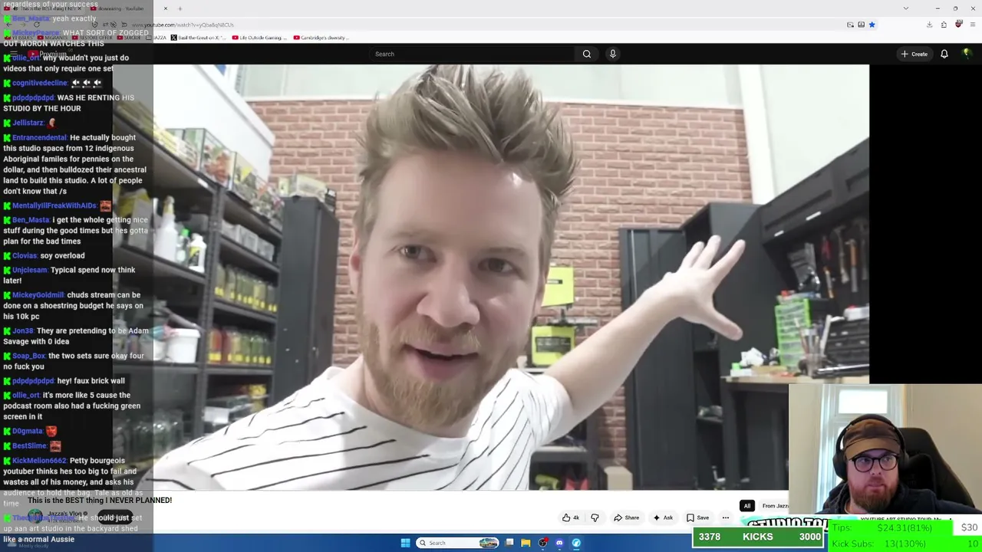982x552 pixels.
Task: Select the 'All' filter chip
Action: [x=746, y=506]
